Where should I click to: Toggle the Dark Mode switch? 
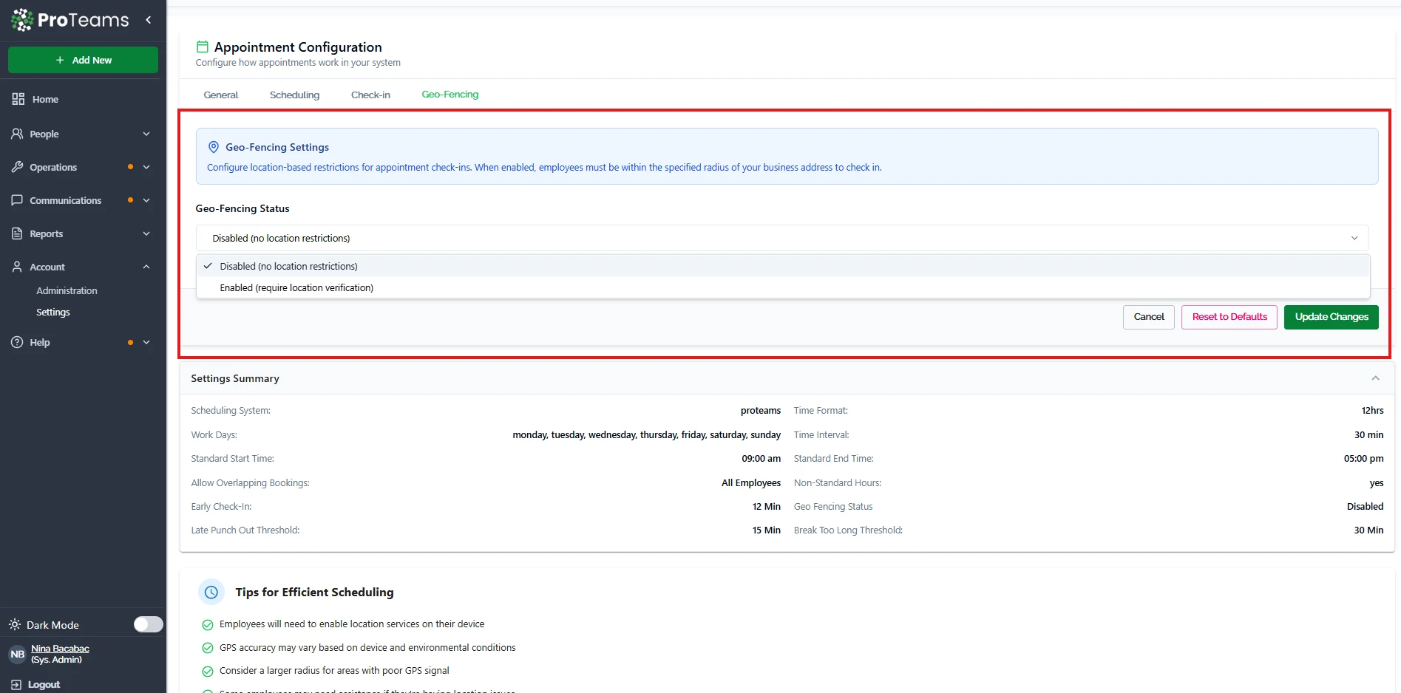tap(148, 624)
